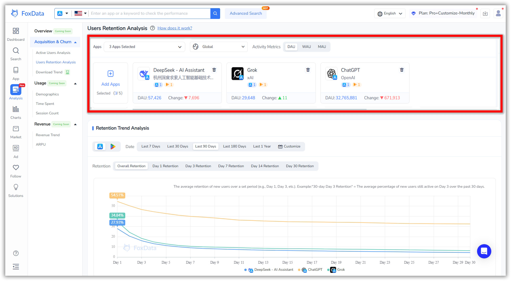
Task: Select the Google Play platform icon in trend filter
Action: click(113, 146)
